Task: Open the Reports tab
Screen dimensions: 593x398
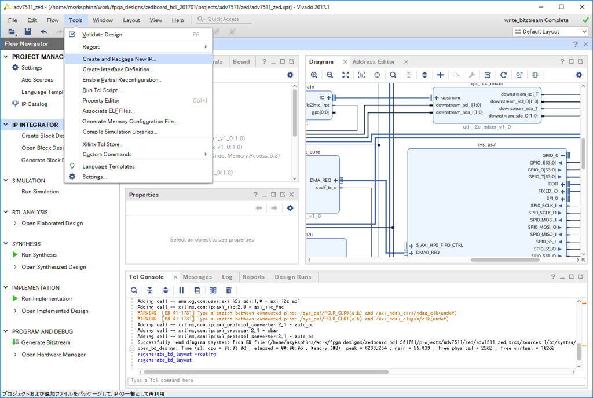Action: (x=254, y=277)
